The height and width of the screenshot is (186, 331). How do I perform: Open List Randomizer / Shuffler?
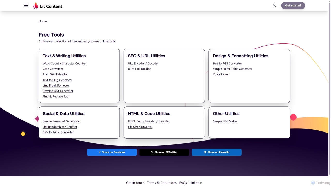pos(60,127)
